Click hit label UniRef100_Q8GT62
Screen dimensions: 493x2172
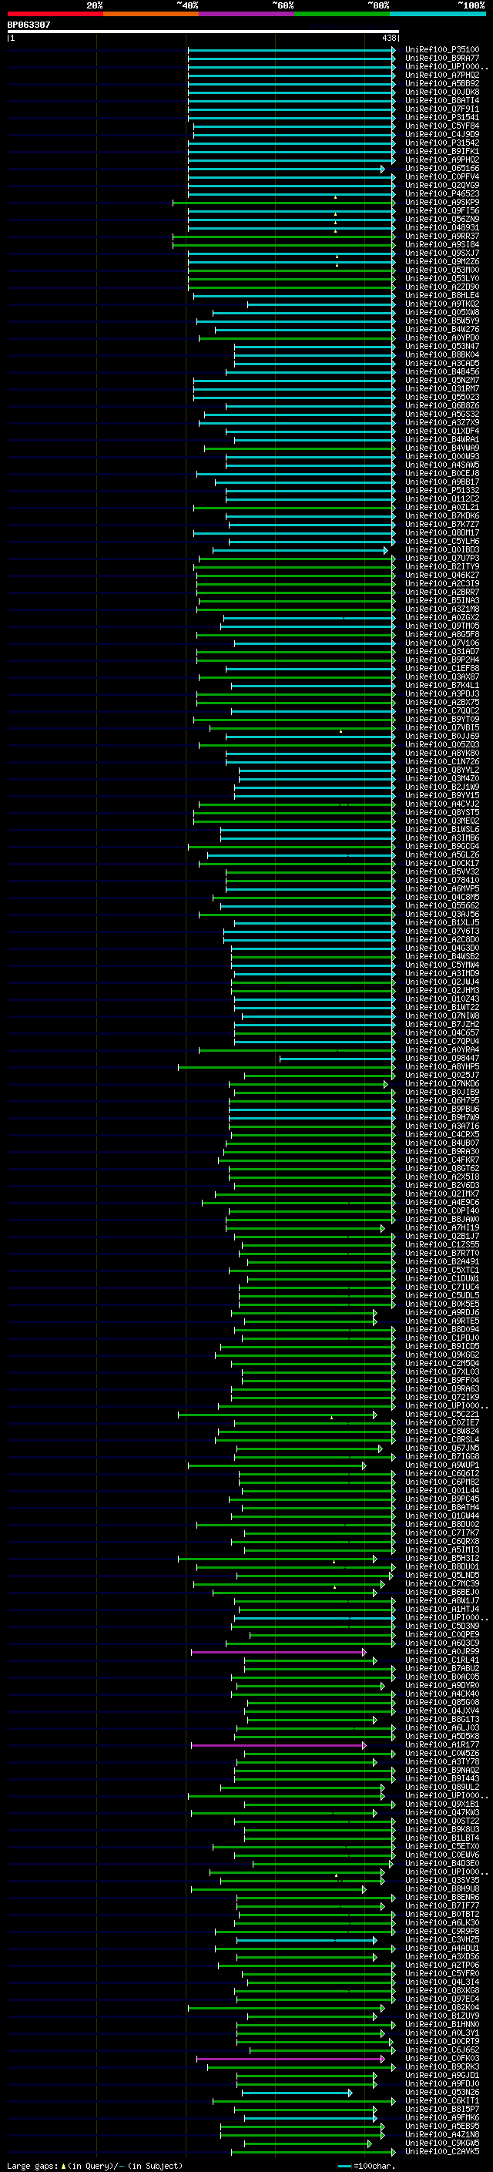442,1169
